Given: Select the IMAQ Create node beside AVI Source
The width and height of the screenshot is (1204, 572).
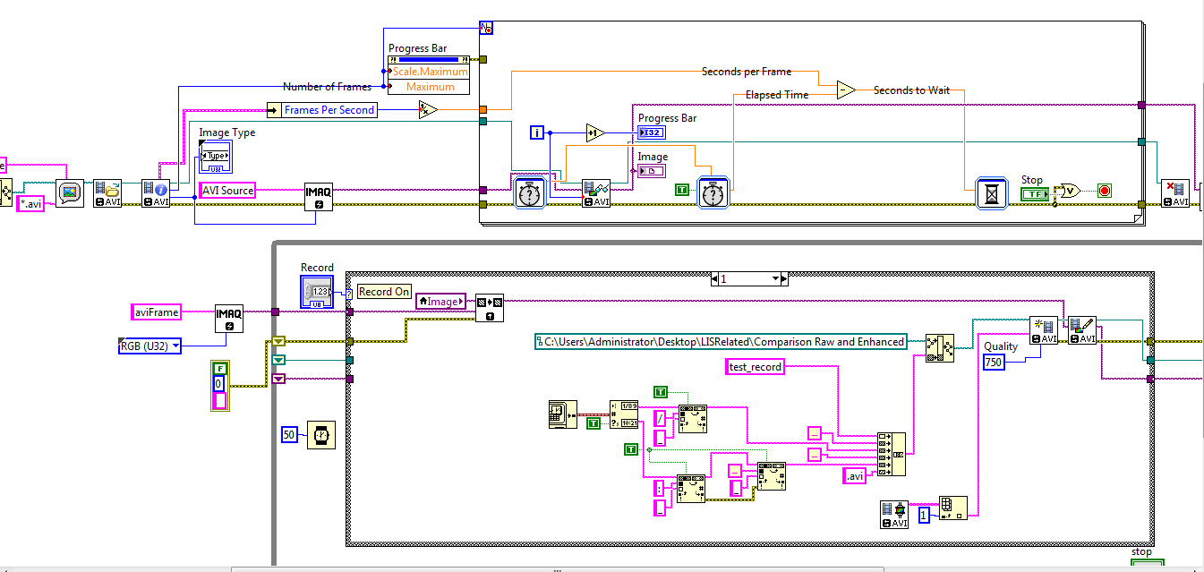Looking at the screenshot, I should 319,197.
